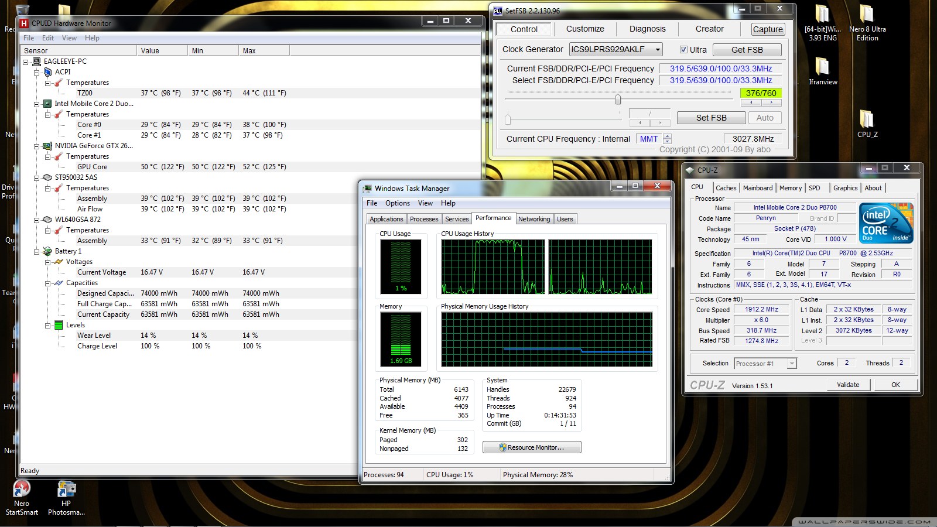
Task: Open Resource Monitor from Task Manager
Action: click(x=532, y=447)
